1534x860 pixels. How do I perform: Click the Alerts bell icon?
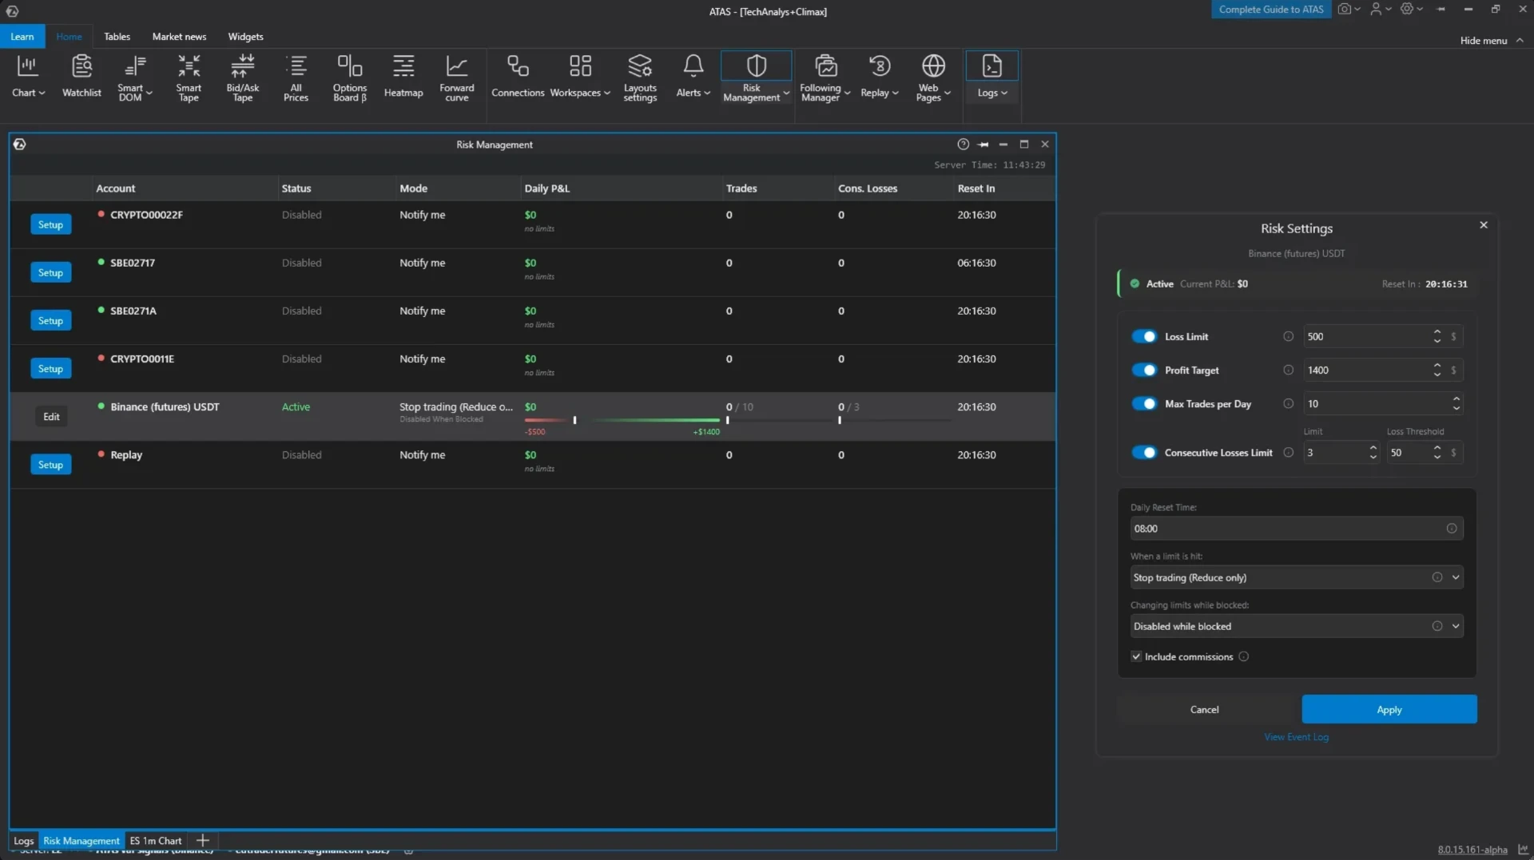coord(693,65)
